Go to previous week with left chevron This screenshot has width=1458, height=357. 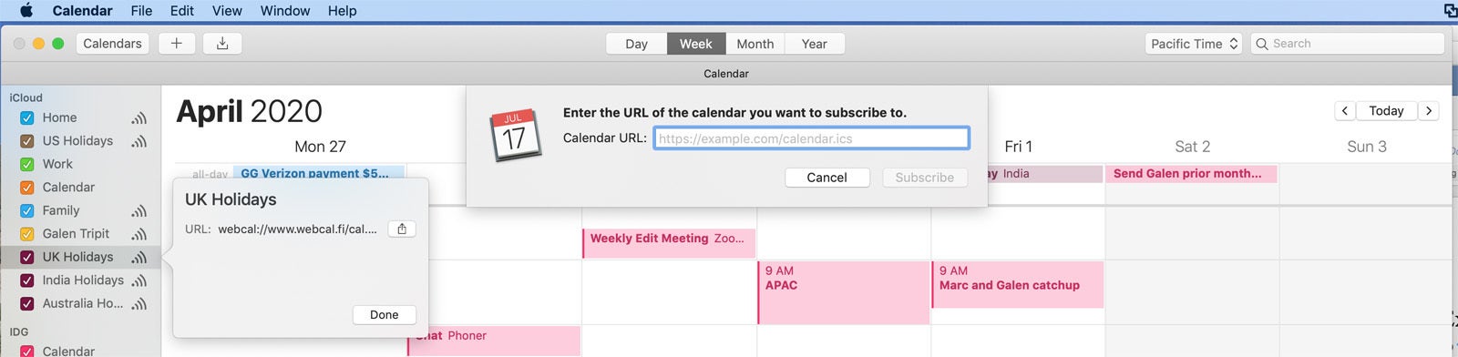coord(1345,110)
